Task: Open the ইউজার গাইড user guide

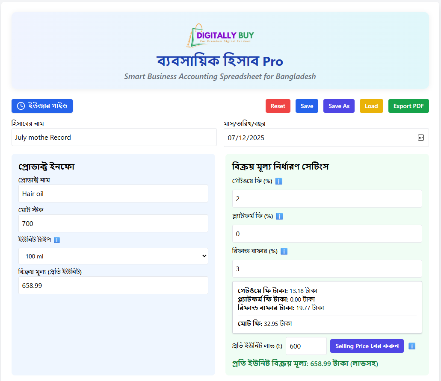Action: tap(42, 106)
